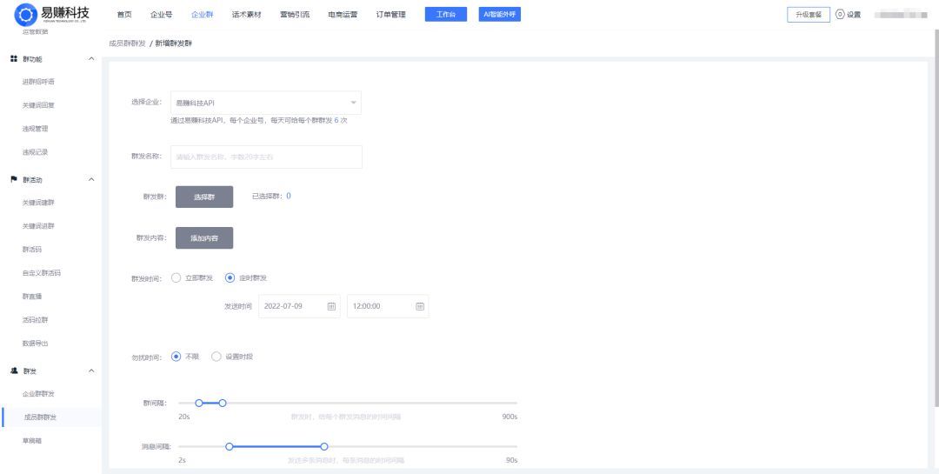Screen dimensions: 939x474
Task: Open the 话术素材 top menu
Action: pos(246,15)
